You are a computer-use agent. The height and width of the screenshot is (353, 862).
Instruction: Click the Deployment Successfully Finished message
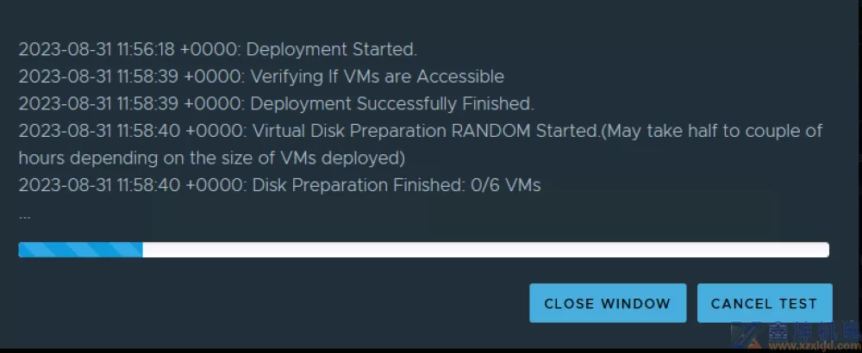point(276,103)
